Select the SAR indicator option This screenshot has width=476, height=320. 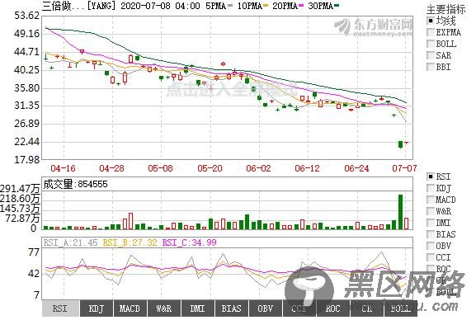tap(430, 55)
